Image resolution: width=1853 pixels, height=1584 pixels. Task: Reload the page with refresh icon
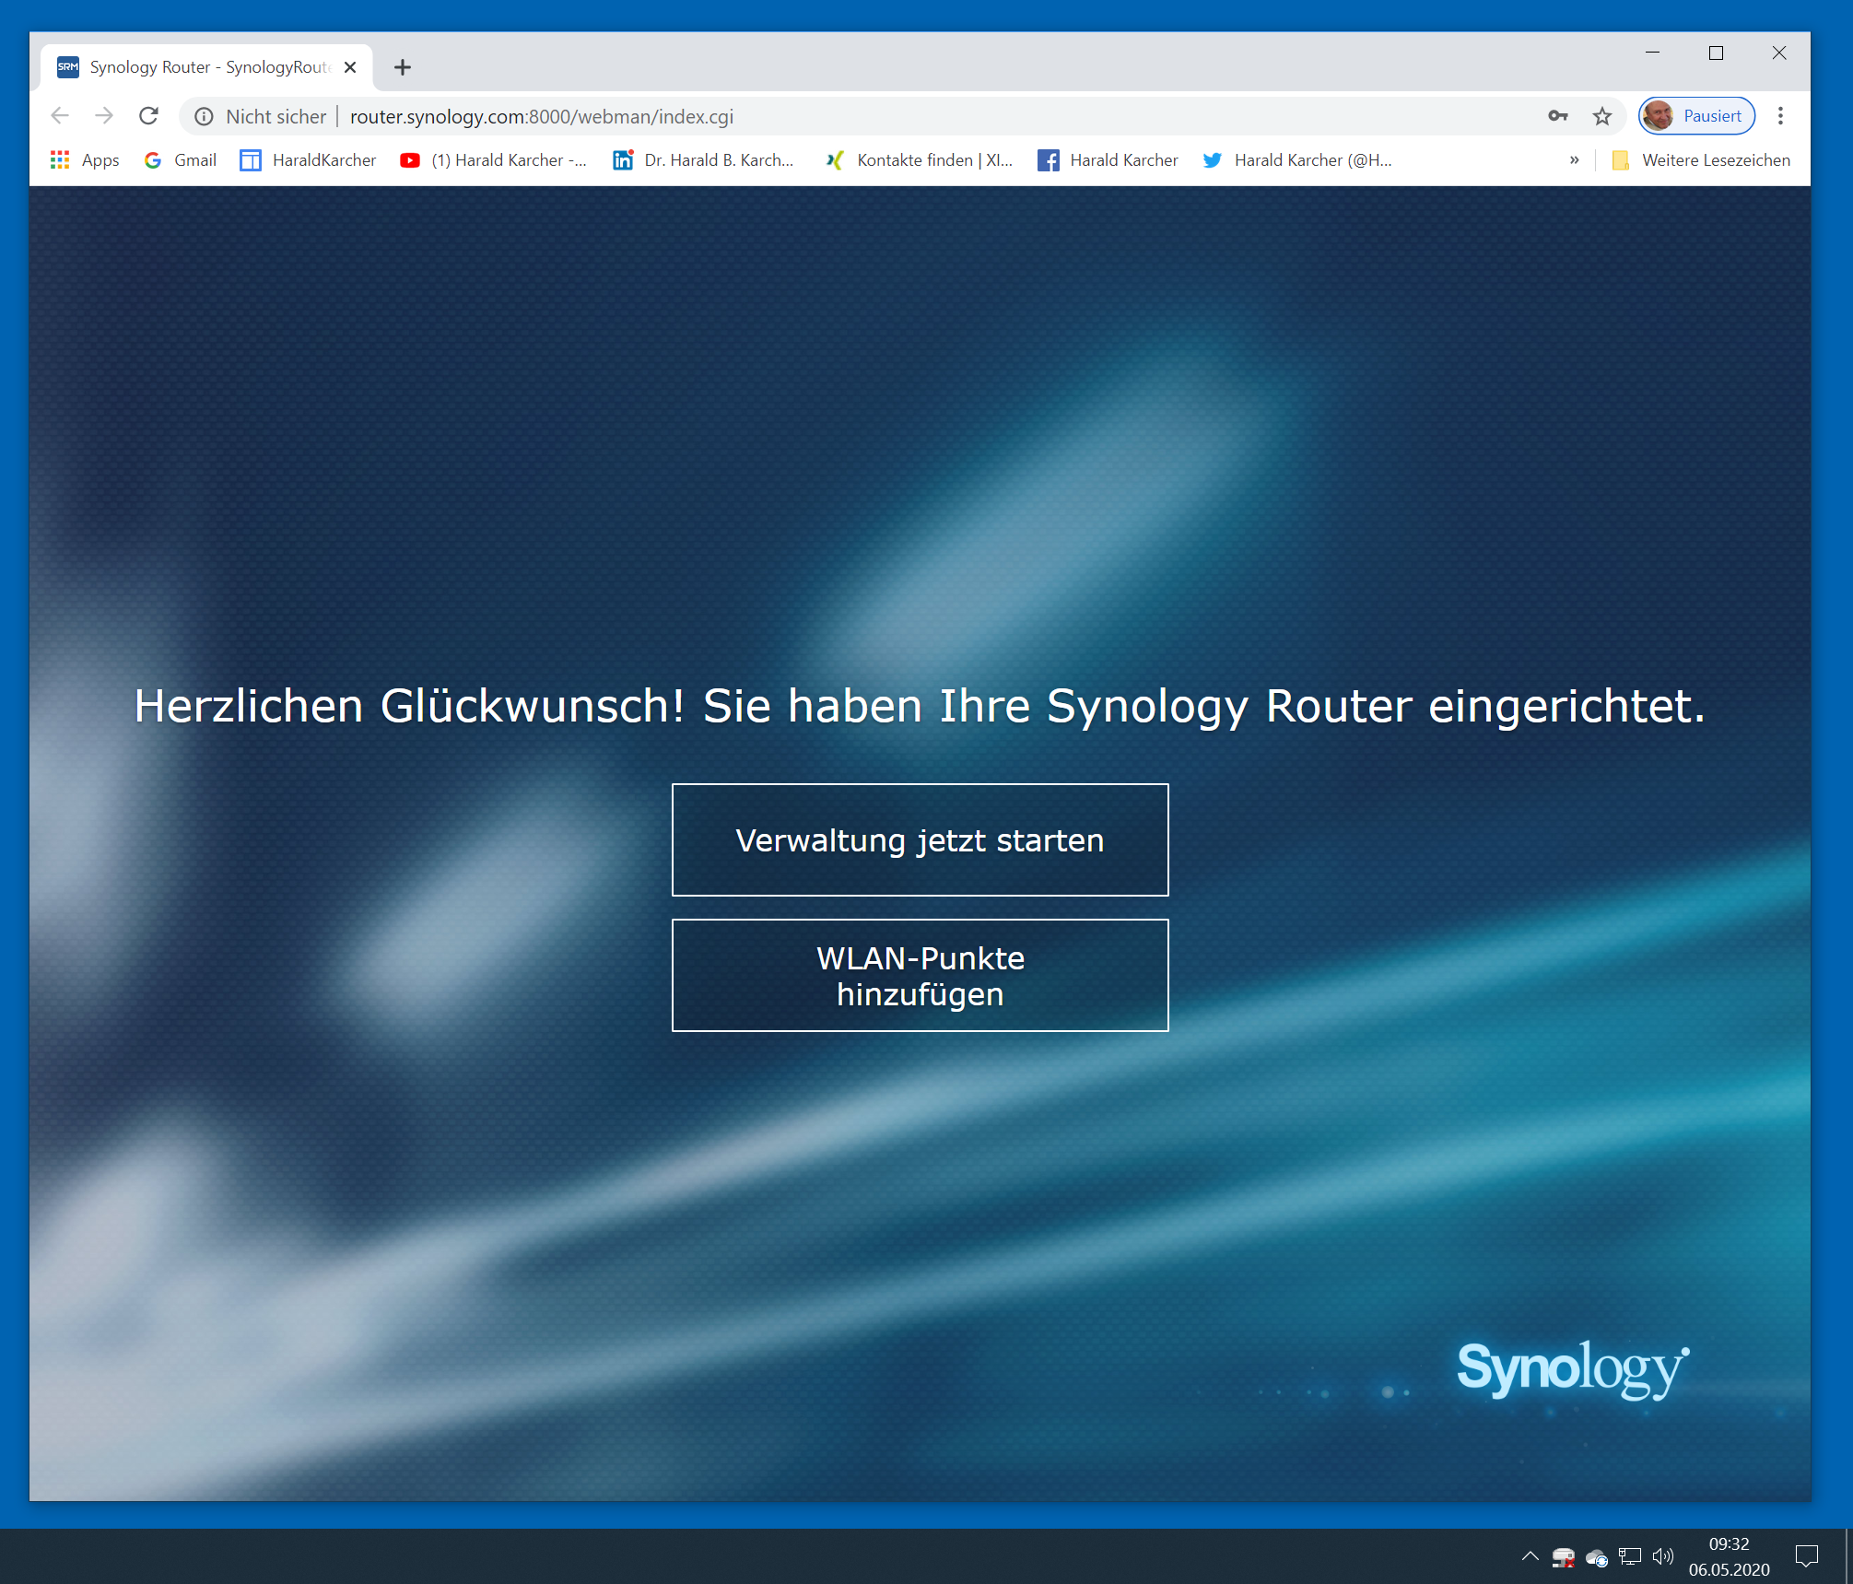[148, 116]
